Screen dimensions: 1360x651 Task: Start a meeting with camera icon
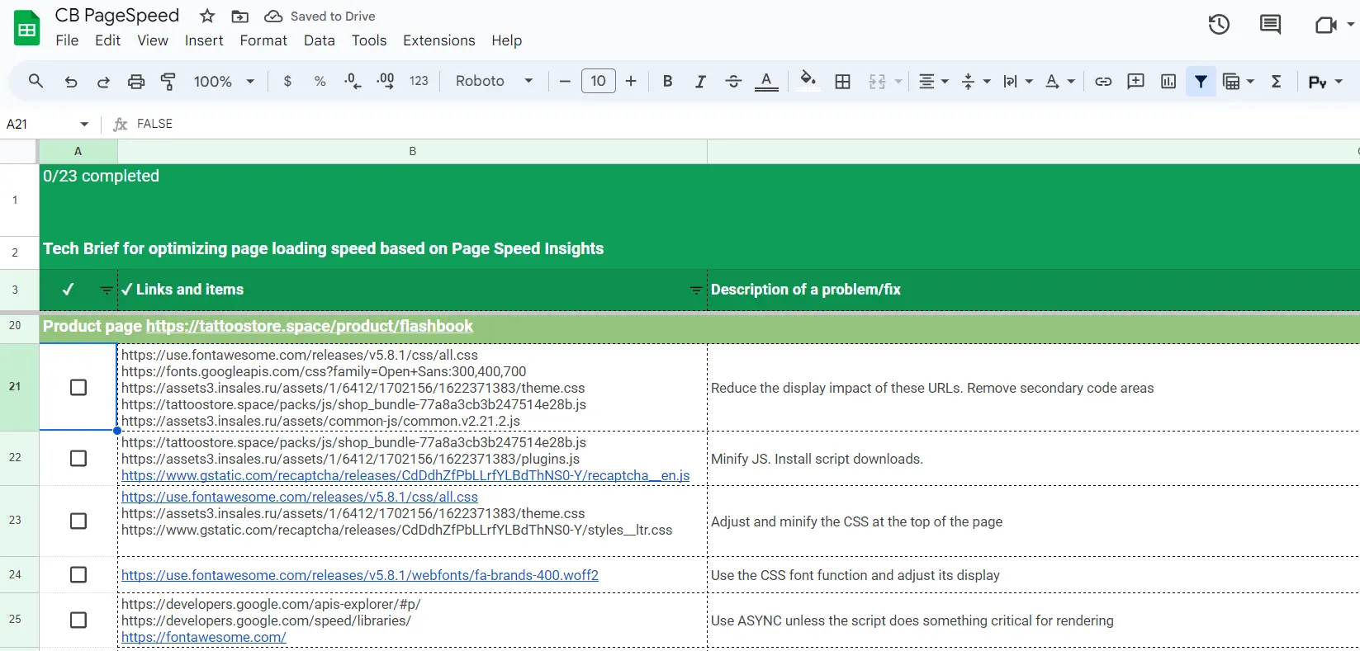(x=1325, y=25)
